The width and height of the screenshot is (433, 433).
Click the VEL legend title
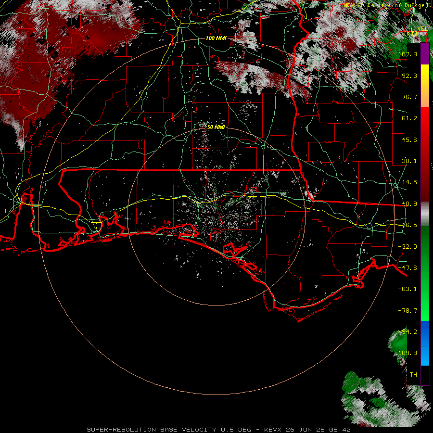(422, 29)
